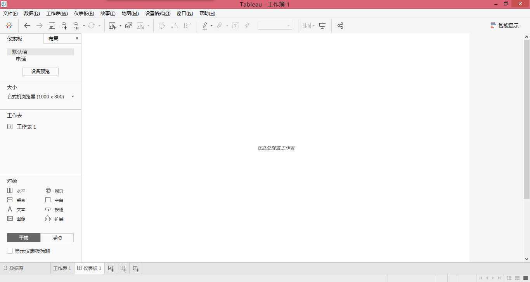
Task: Open 设置格式(O) menu
Action: coord(158,13)
